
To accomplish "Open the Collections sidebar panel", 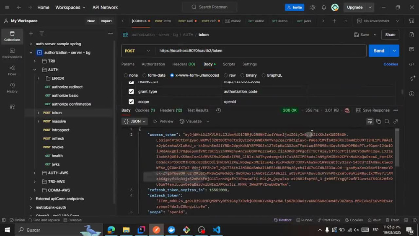I will click(12, 36).
